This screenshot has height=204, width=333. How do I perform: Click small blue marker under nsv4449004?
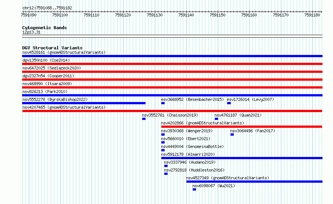[x=163, y=150]
